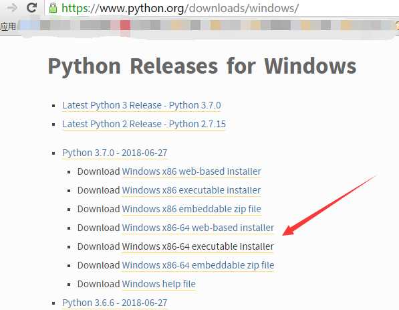Download Windows x86 embeddable zip file

192,209
